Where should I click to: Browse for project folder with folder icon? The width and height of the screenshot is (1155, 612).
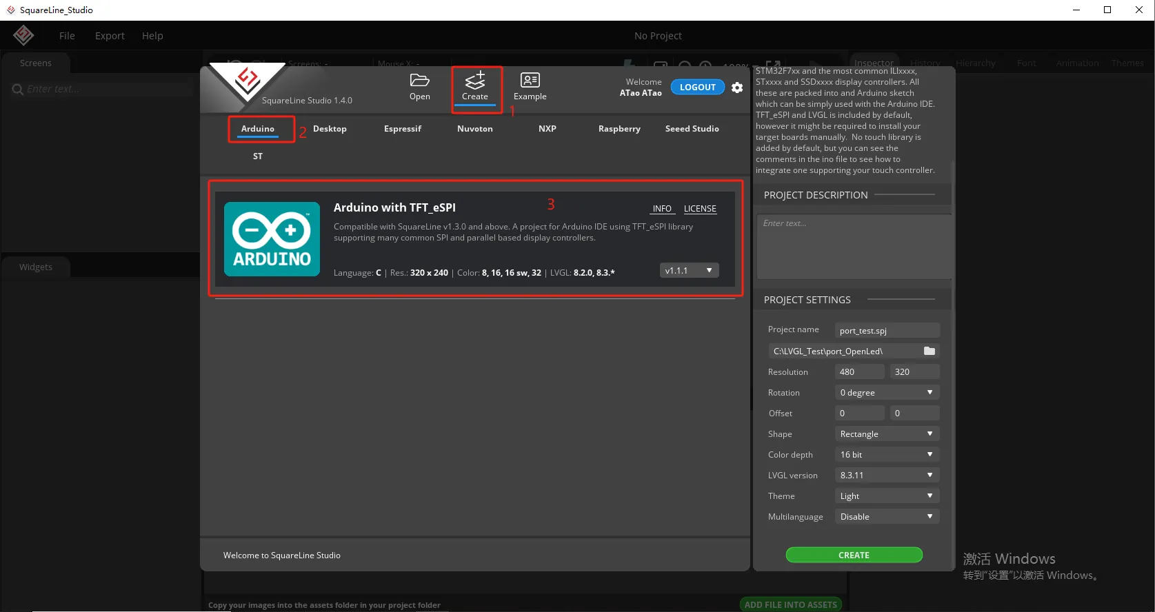[x=929, y=351]
